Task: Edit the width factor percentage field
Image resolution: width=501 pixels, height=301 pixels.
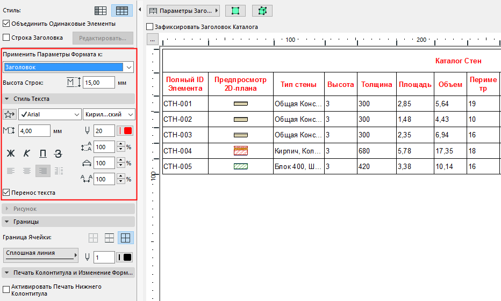Action: (104, 163)
